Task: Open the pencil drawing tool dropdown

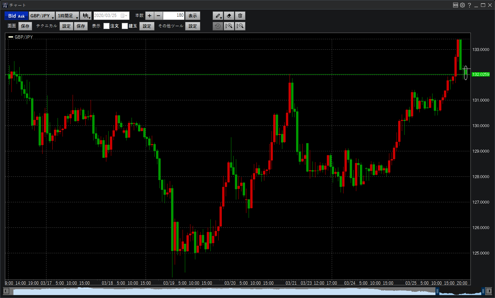Action: (x=218, y=16)
